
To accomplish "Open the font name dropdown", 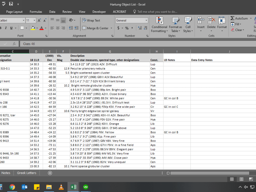I will click(24, 20).
